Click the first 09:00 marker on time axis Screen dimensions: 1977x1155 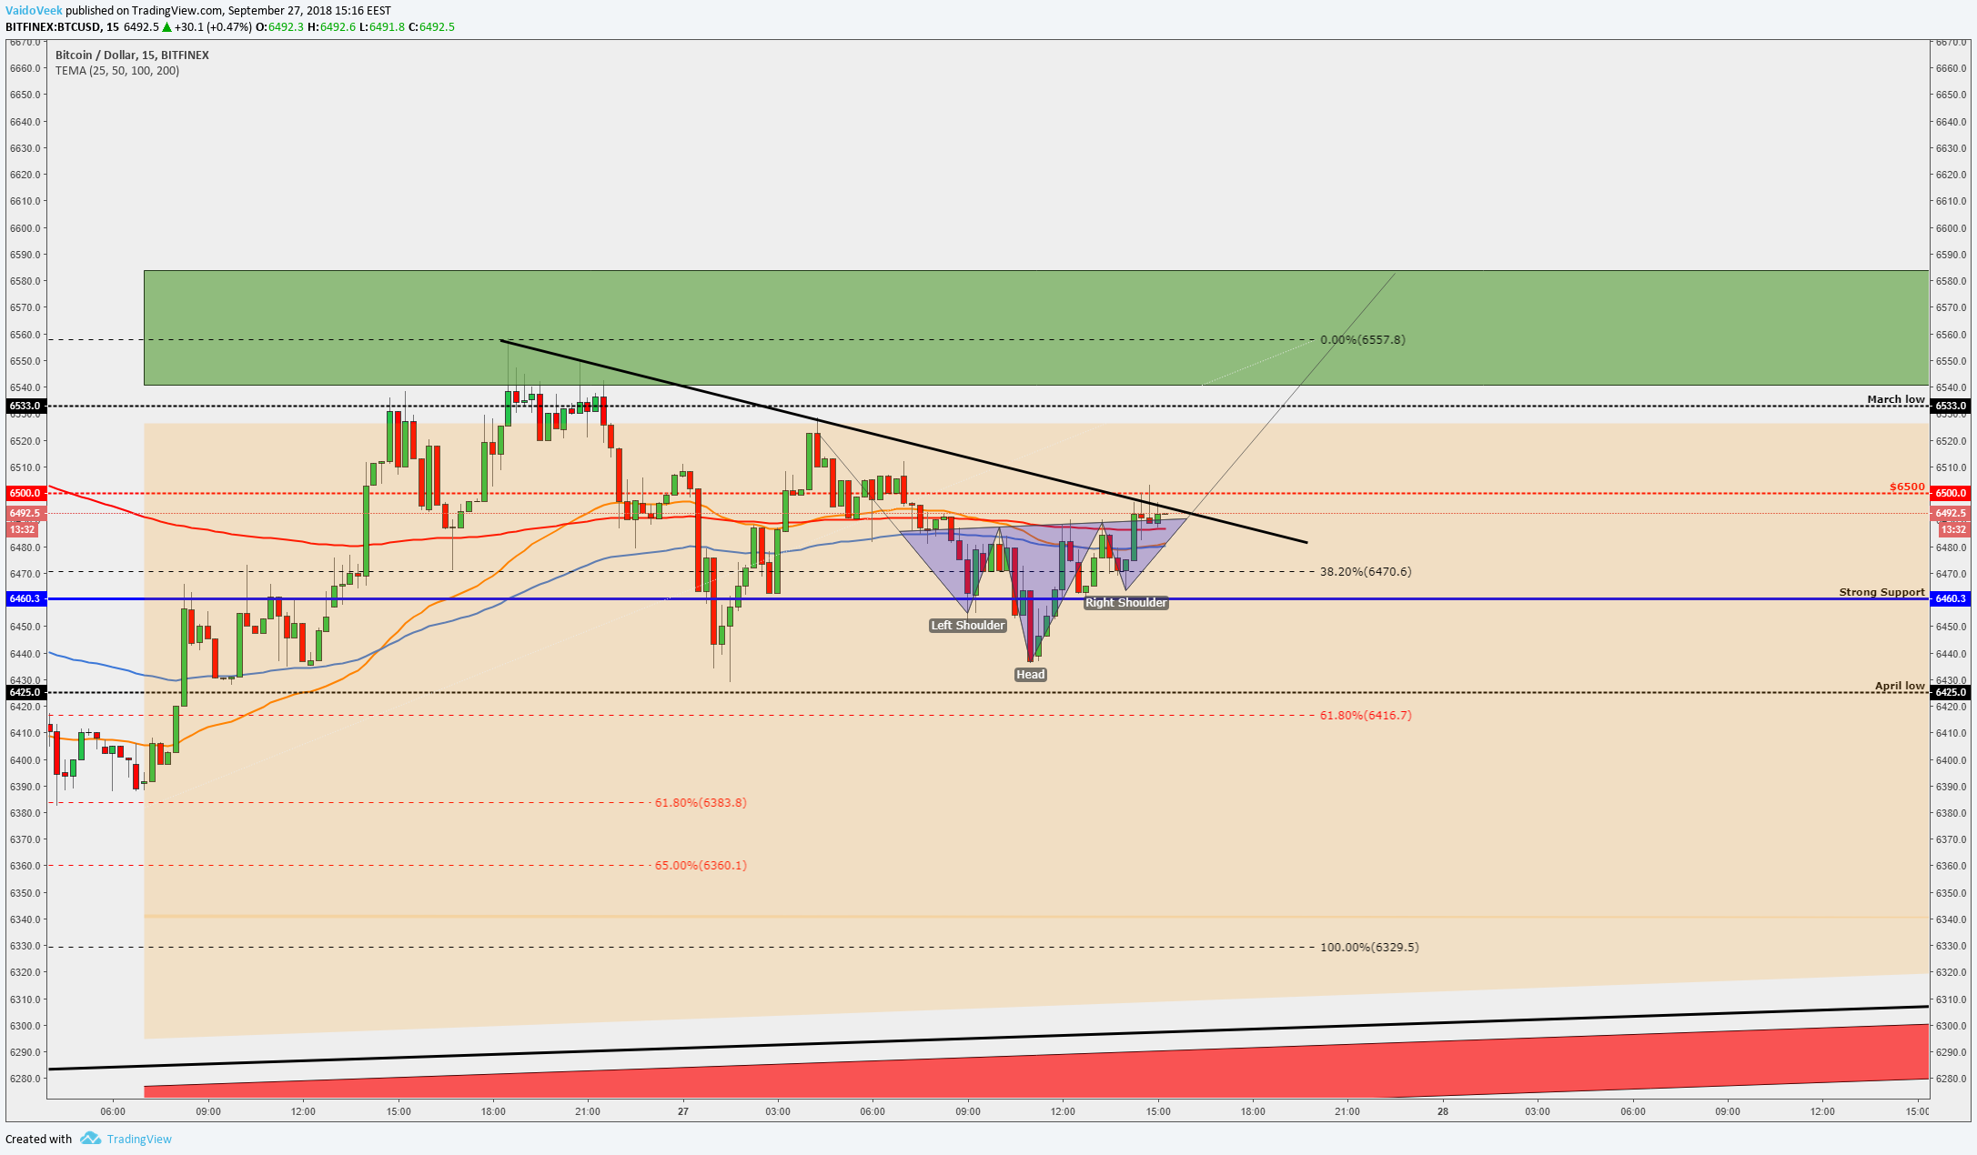coord(208,1111)
